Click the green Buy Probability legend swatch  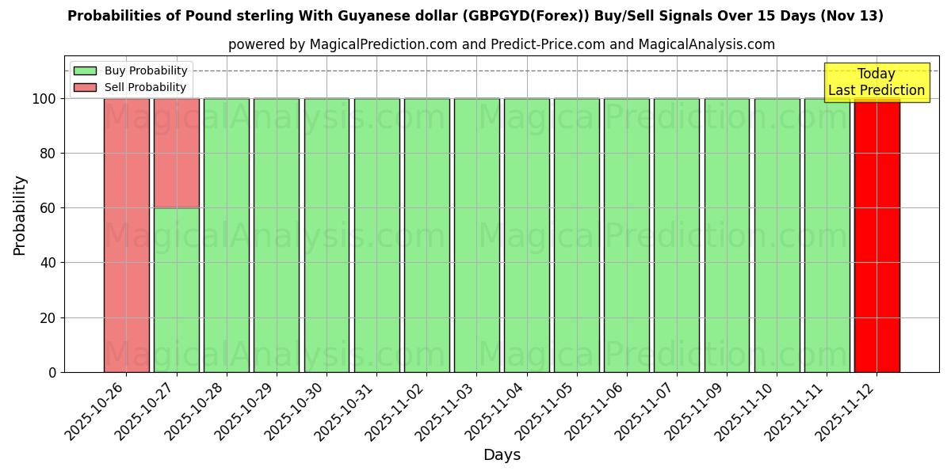tap(85, 70)
